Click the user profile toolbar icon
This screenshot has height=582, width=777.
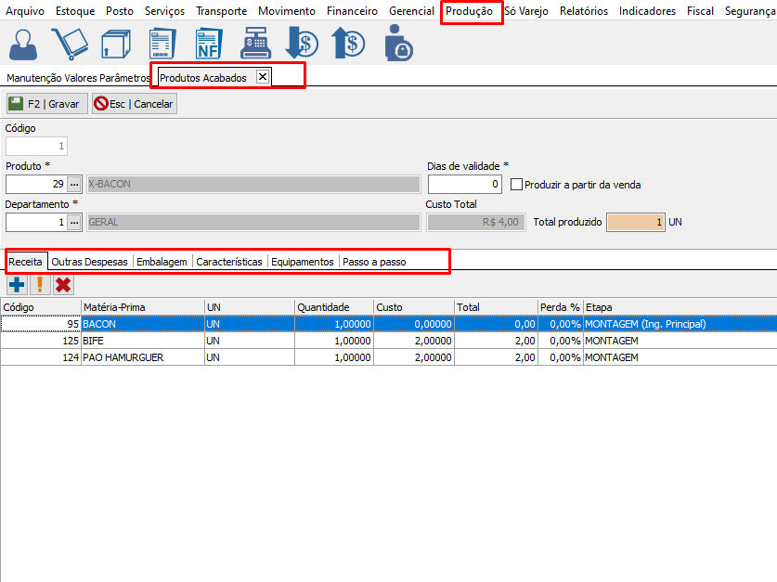pyautogui.click(x=23, y=44)
